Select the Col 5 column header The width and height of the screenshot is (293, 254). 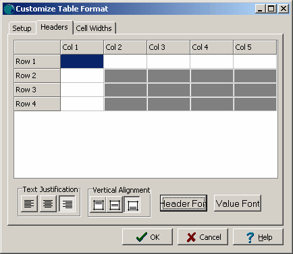(x=255, y=47)
